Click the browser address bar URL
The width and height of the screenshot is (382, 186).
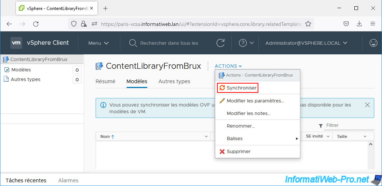click(x=201, y=24)
